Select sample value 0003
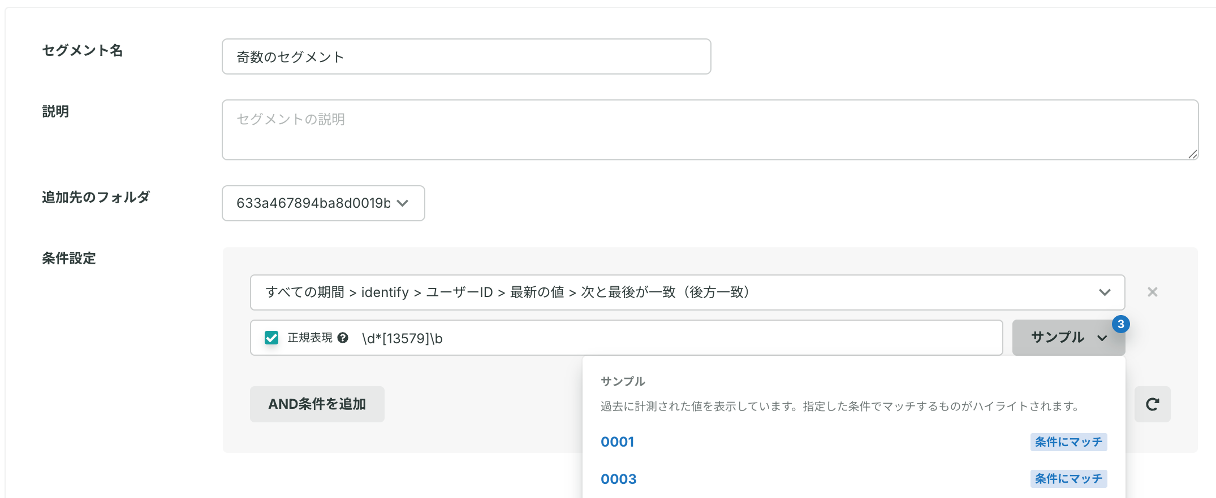 tap(618, 479)
